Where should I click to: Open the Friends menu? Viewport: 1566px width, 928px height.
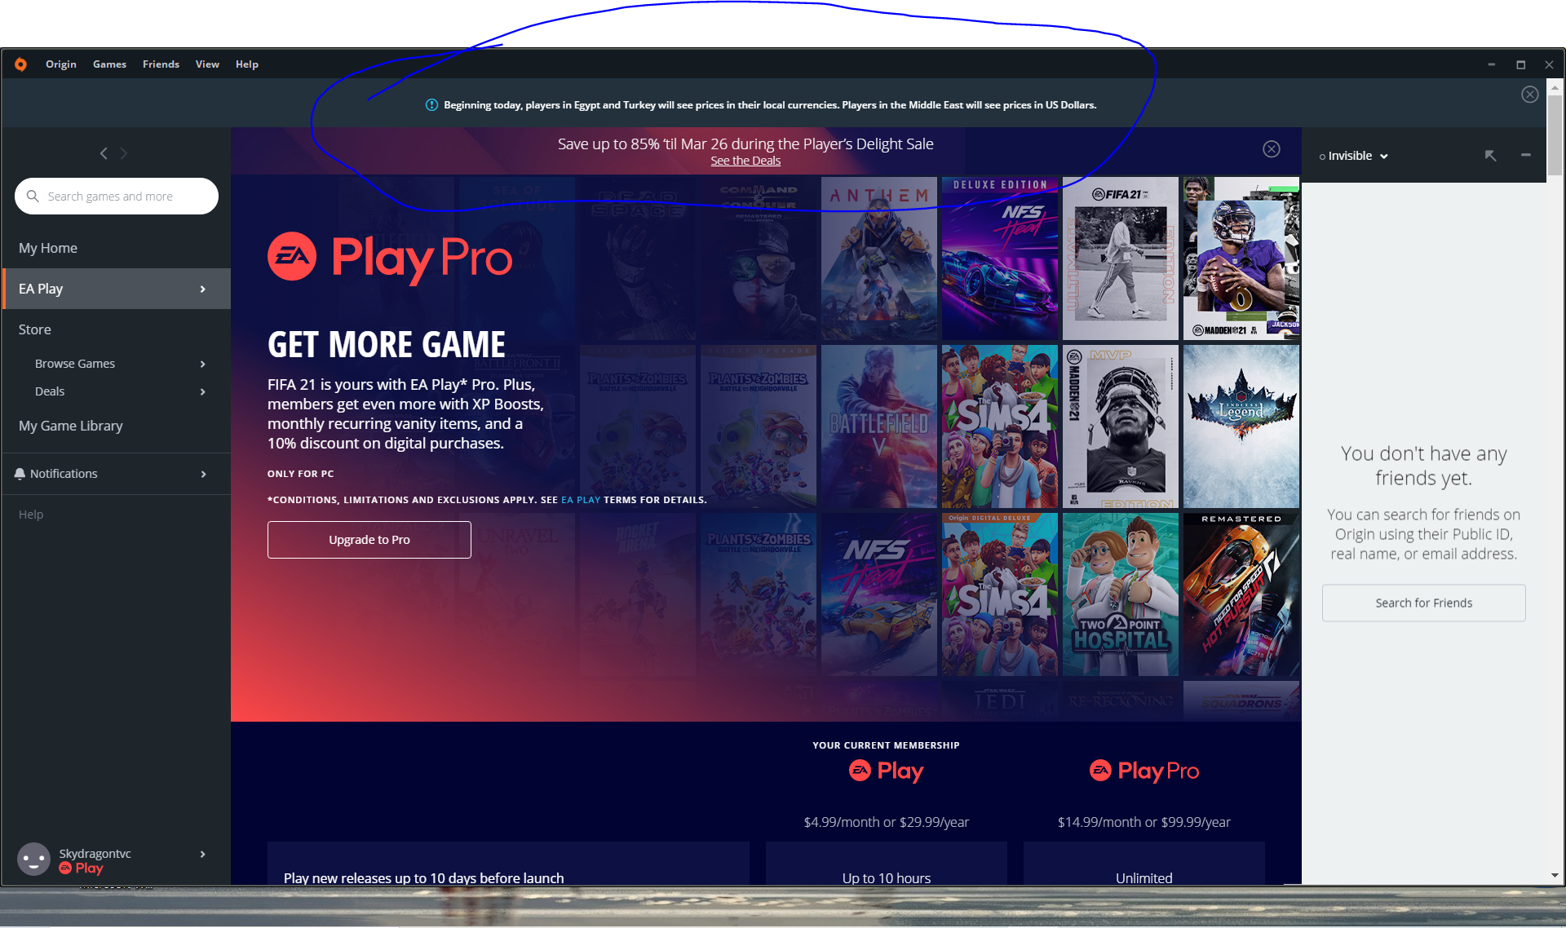[x=161, y=64]
